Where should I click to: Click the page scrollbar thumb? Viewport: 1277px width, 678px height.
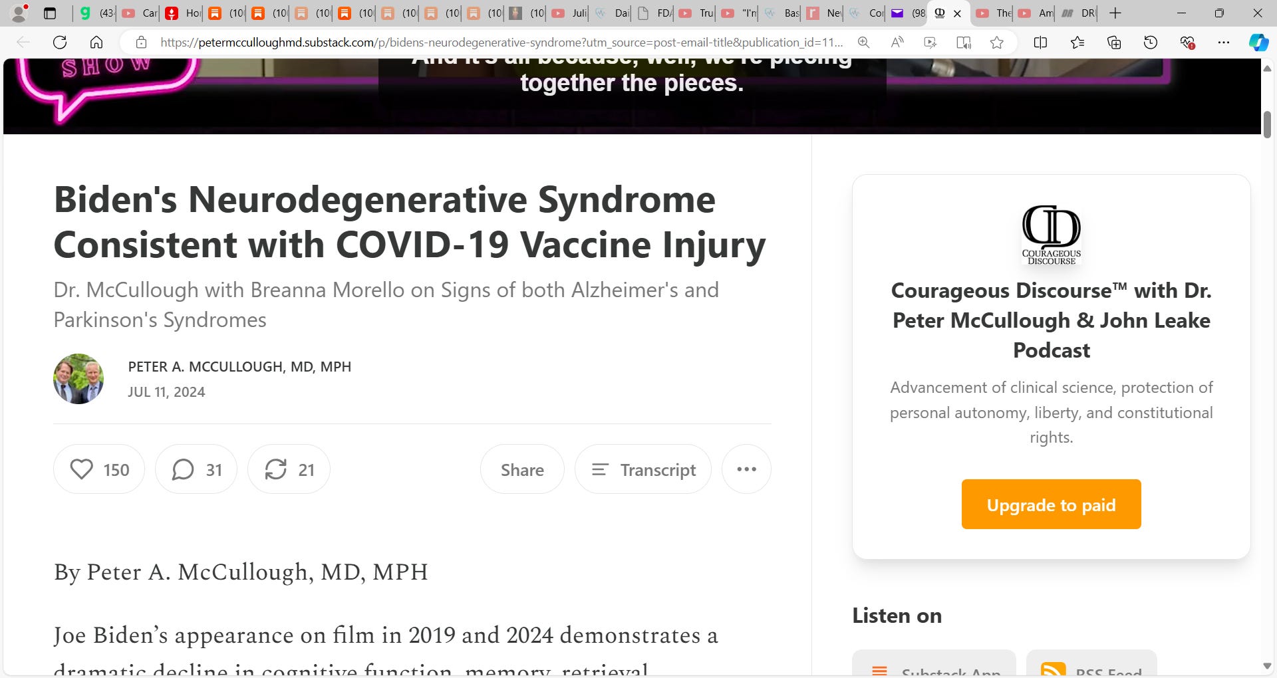[x=1267, y=125]
